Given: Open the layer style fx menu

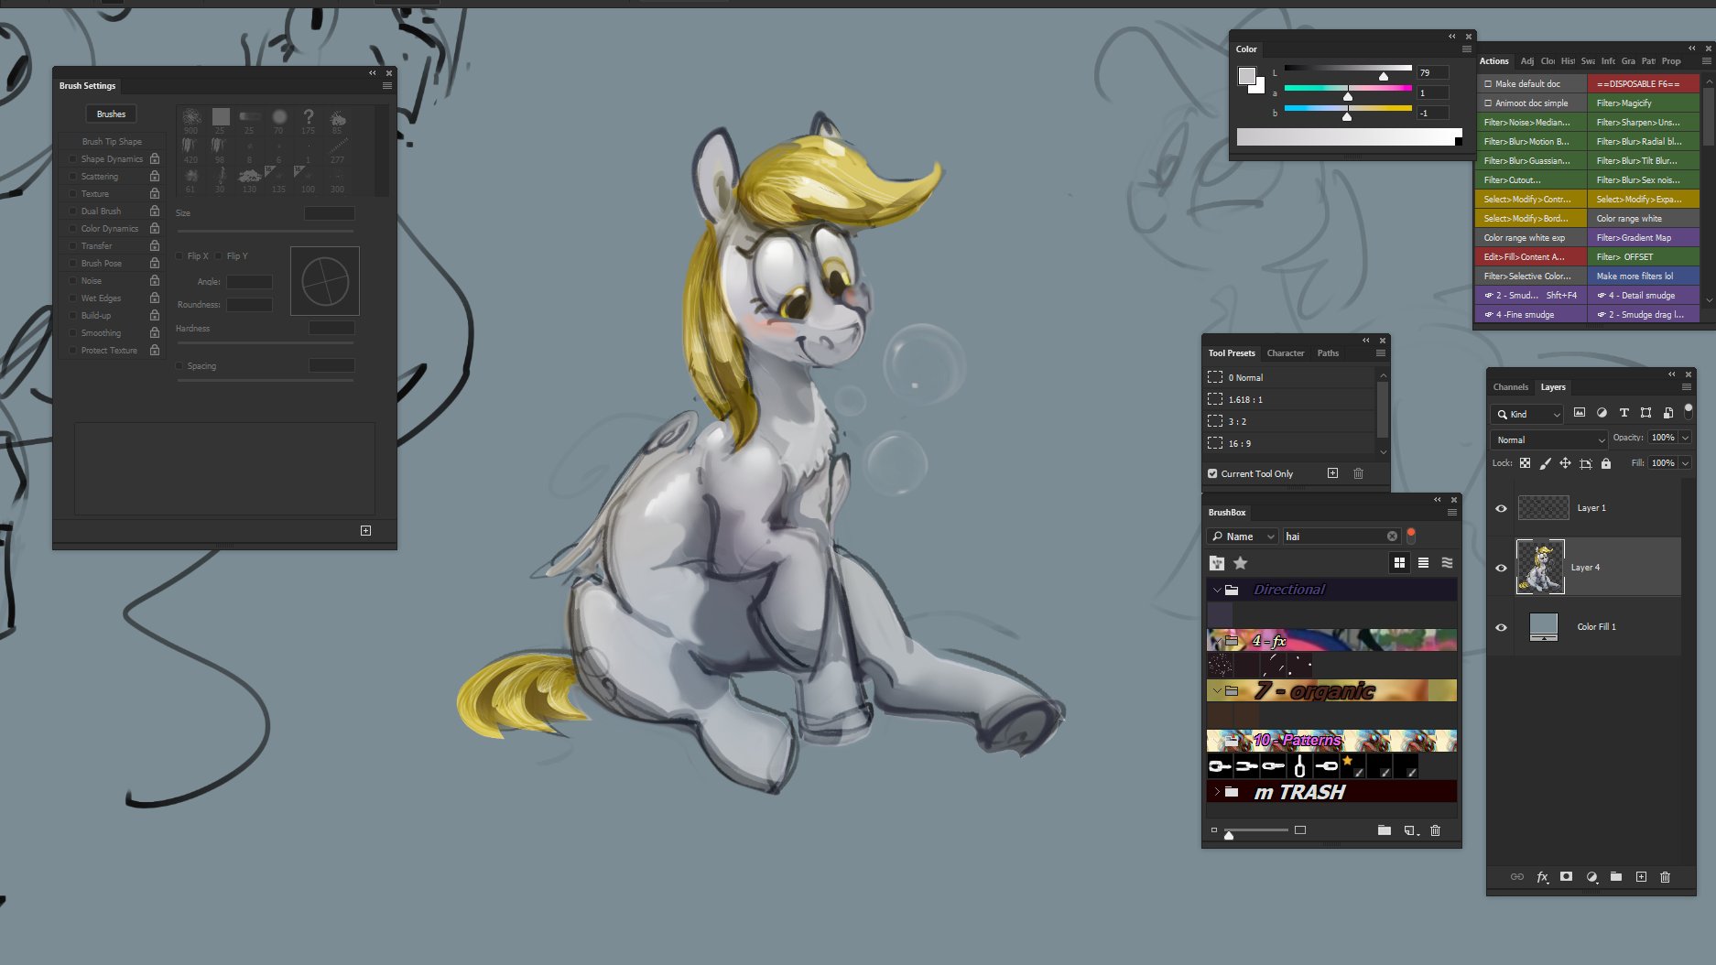Looking at the screenshot, I should [1542, 877].
